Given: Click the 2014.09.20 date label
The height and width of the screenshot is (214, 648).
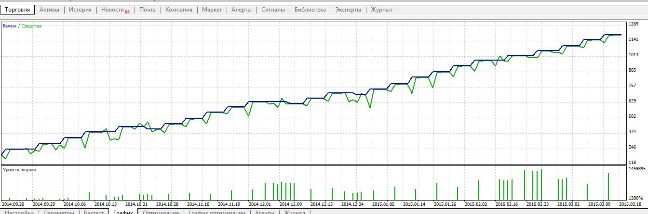Looking at the screenshot, I should [x=13, y=204].
